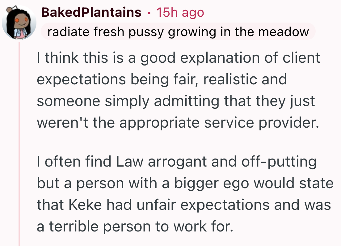Click the word 'realistic' in the comment
Screen dimensions: 341x246
tap(230, 79)
